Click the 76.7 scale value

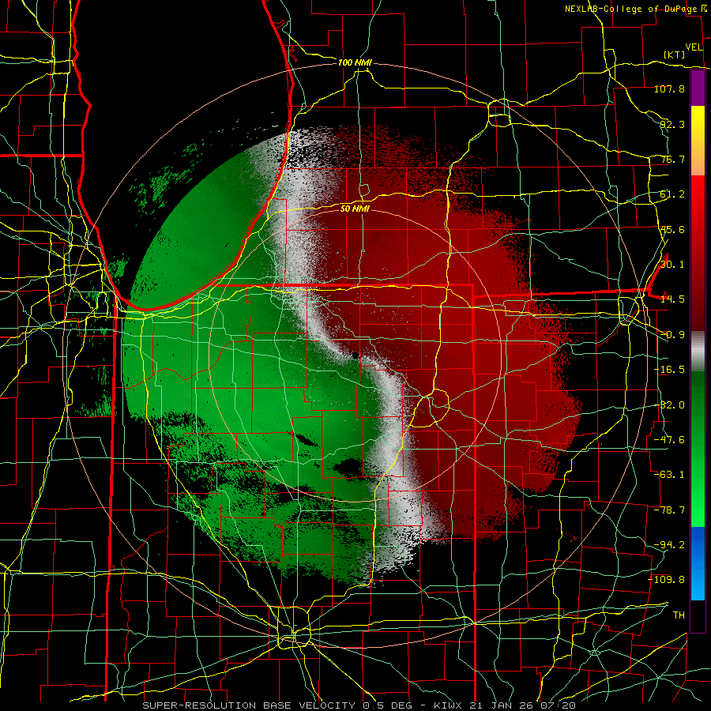click(672, 159)
